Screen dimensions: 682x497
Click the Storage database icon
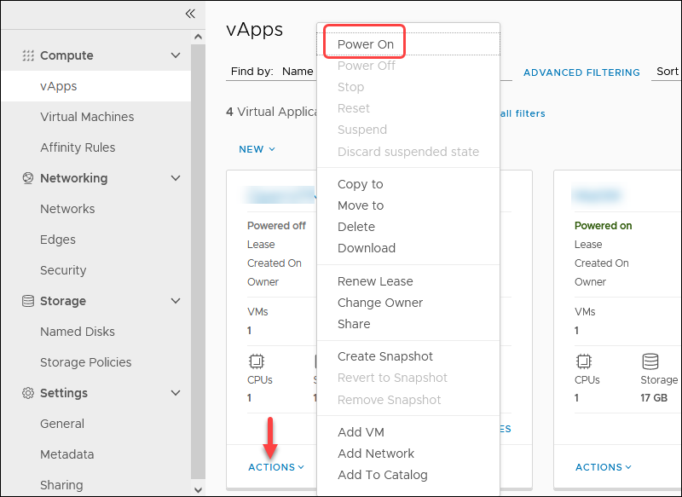click(x=28, y=300)
